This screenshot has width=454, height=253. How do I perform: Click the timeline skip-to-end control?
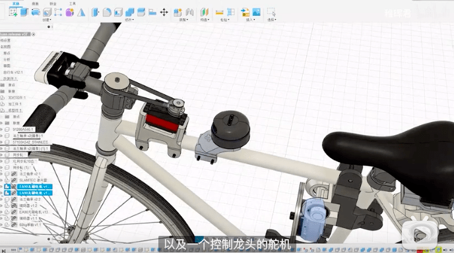click(3, 250)
